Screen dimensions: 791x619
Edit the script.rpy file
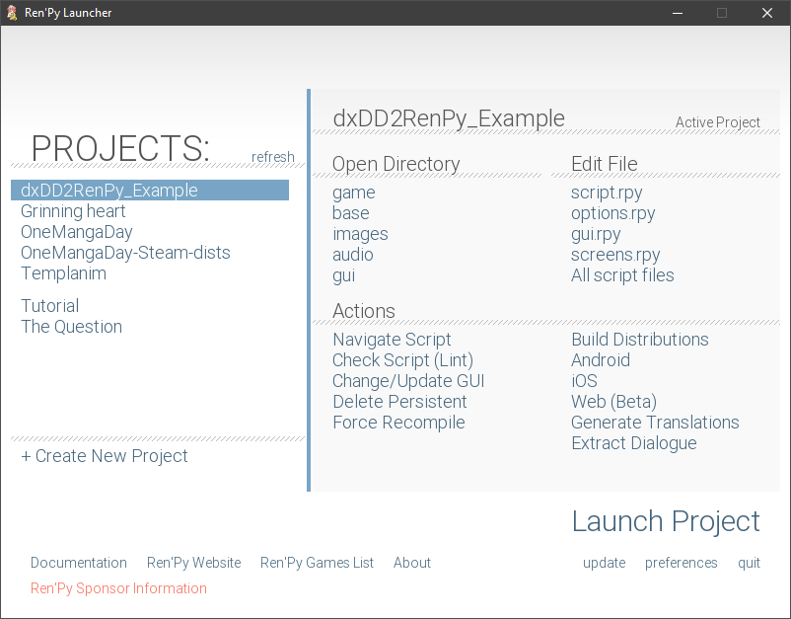(x=607, y=193)
